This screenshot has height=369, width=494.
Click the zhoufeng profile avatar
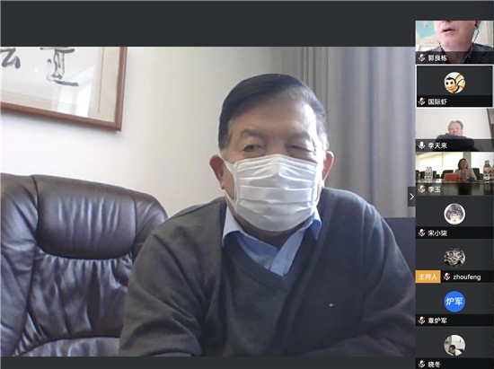[454, 258]
